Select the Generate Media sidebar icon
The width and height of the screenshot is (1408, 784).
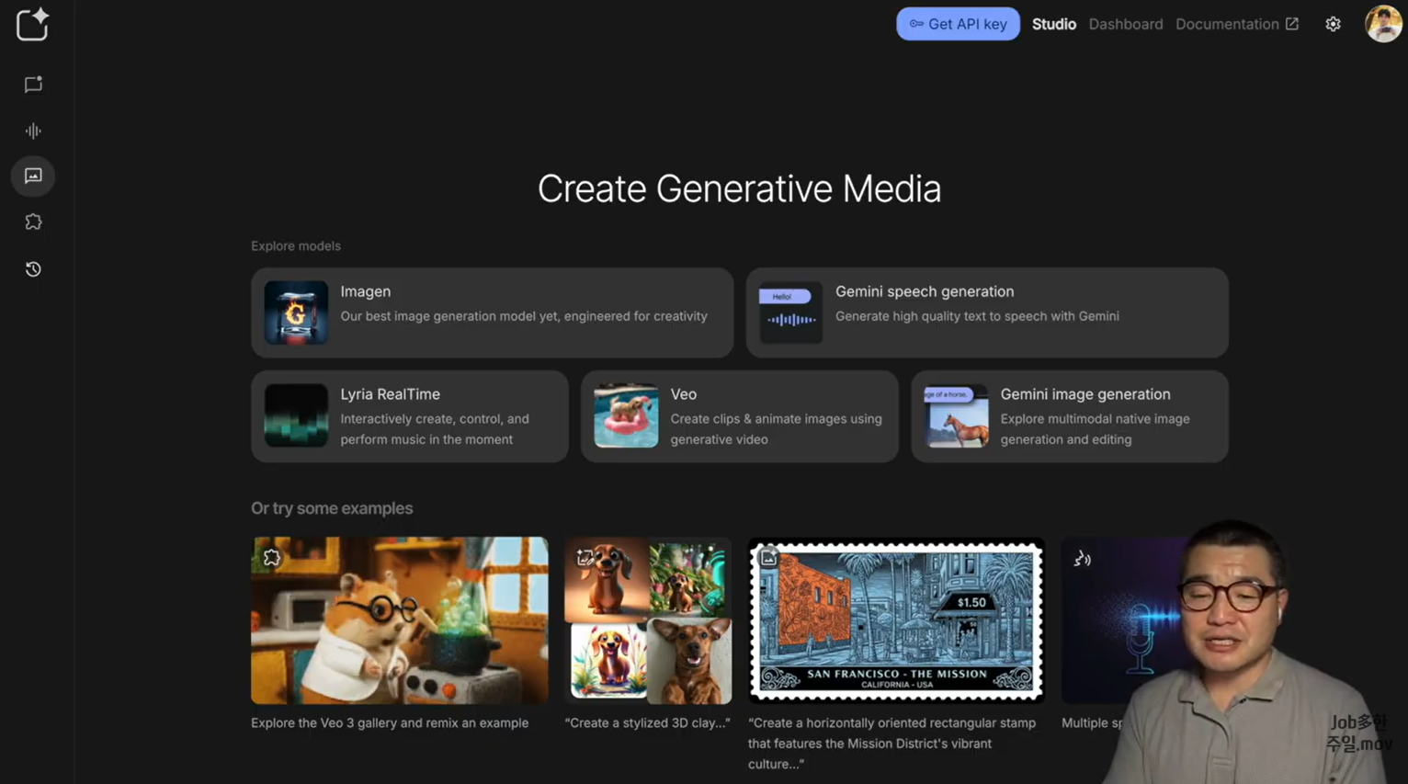click(x=33, y=176)
